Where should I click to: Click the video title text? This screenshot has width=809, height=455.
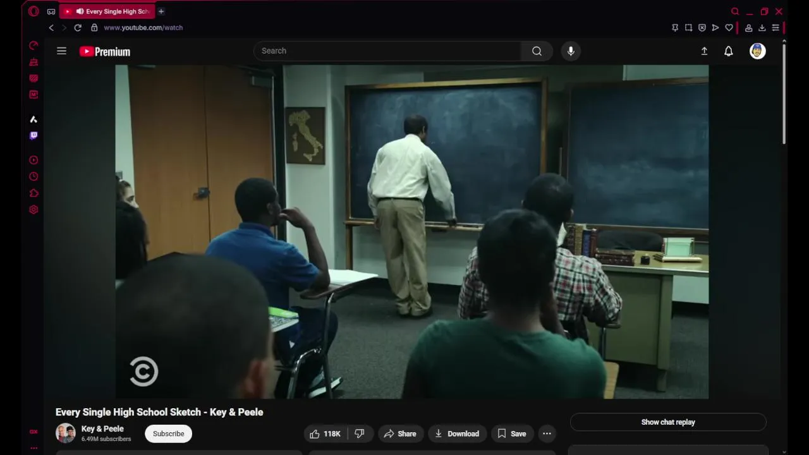pyautogui.click(x=159, y=412)
